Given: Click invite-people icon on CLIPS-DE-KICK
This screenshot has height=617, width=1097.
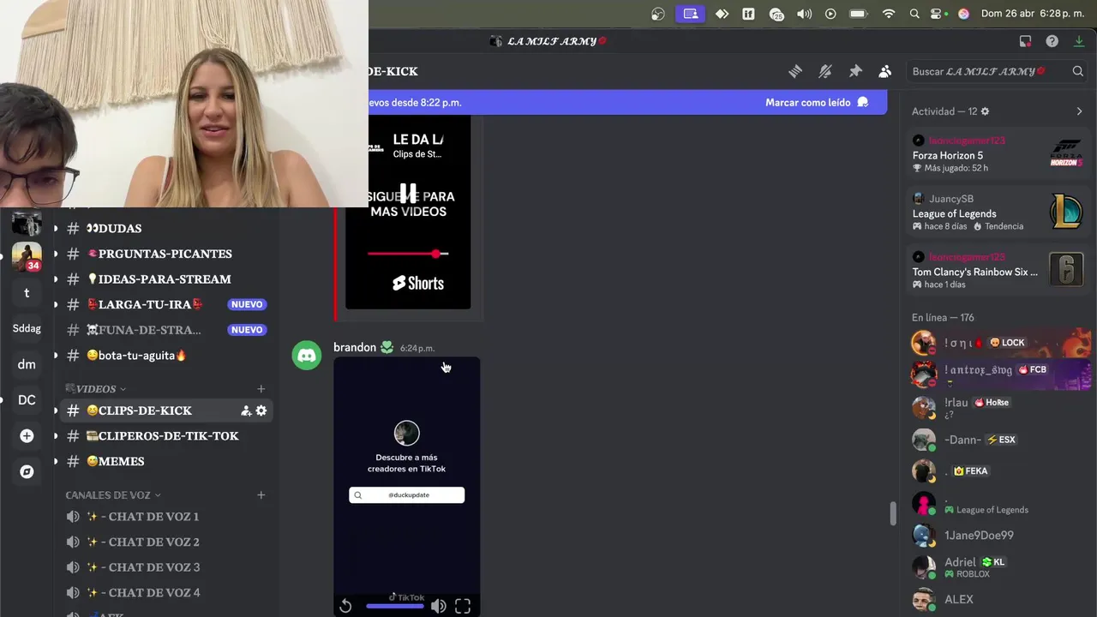Looking at the screenshot, I should point(246,410).
